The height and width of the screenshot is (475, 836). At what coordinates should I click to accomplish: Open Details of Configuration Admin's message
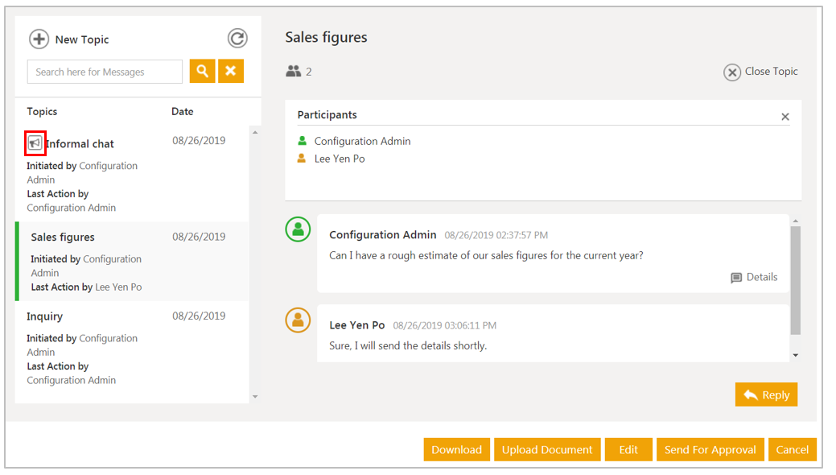pyautogui.click(x=754, y=277)
